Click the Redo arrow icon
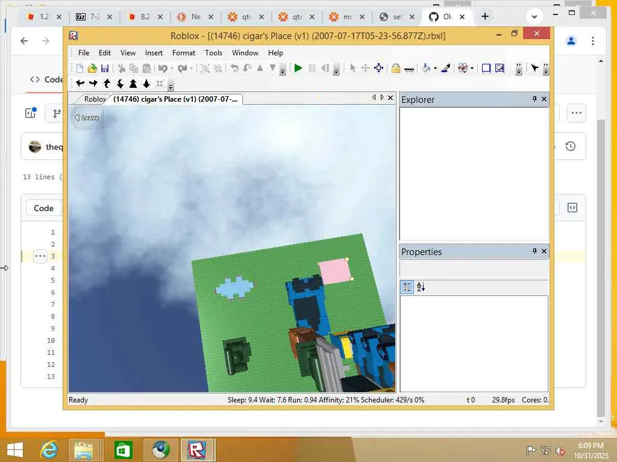 click(x=182, y=69)
